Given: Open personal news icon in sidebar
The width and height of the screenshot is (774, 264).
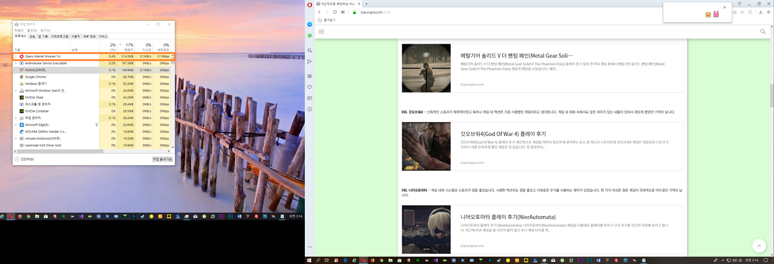Looking at the screenshot, I should coord(310,98).
